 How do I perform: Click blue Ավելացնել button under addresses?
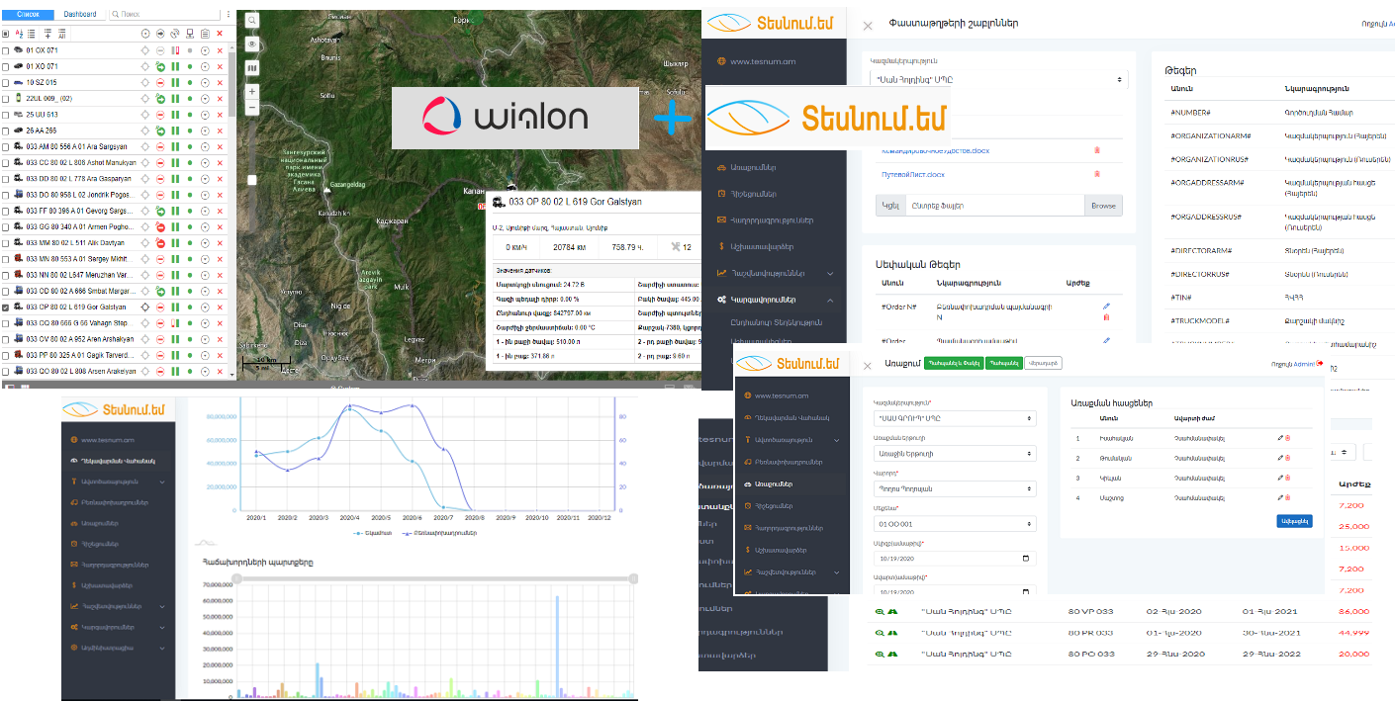(x=1294, y=521)
